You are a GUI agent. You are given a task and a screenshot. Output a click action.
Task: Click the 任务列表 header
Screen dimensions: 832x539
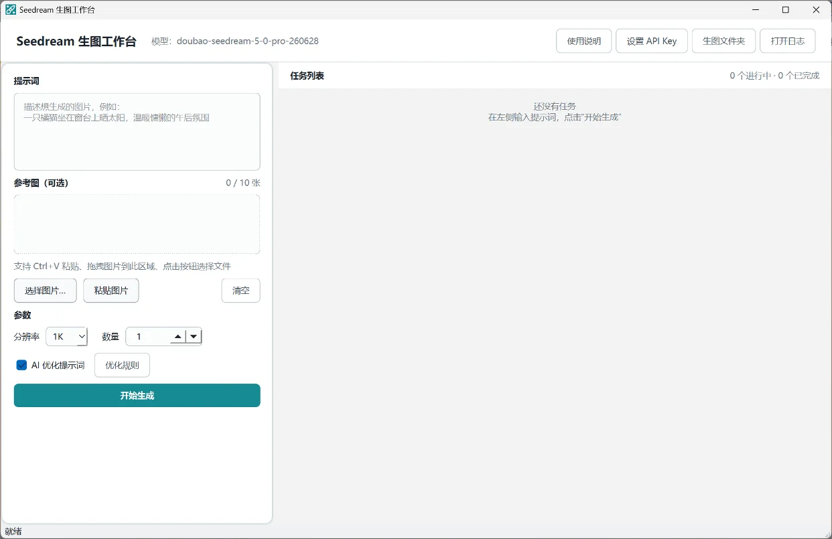[x=307, y=76]
